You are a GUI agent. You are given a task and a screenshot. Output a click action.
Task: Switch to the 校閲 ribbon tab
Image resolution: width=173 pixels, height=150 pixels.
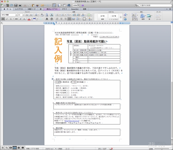84,9
